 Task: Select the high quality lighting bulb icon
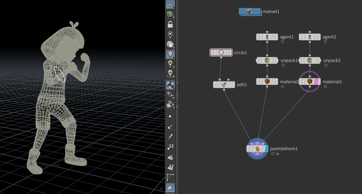pos(170,64)
